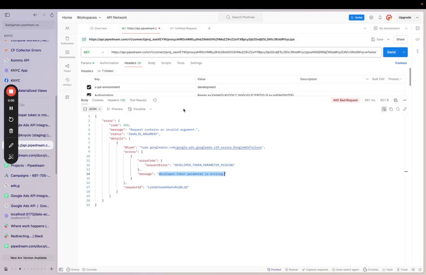426x275 pixels.
Task: Open the Untitled Request tab
Action: tap(184, 28)
